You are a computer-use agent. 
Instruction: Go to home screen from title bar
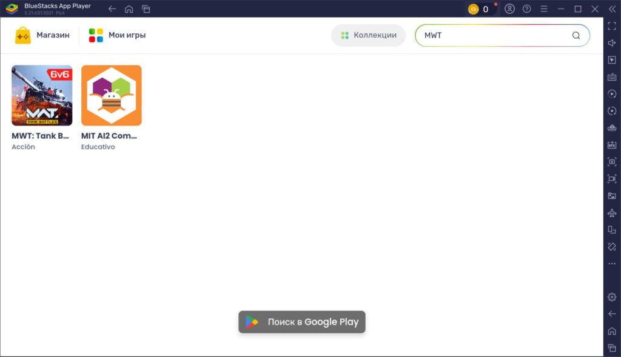tap(129, 9)
